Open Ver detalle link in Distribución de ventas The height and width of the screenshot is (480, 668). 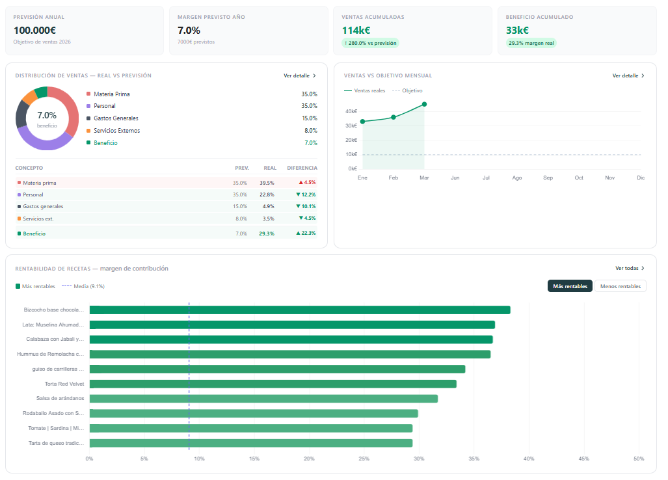pos(299,75)
